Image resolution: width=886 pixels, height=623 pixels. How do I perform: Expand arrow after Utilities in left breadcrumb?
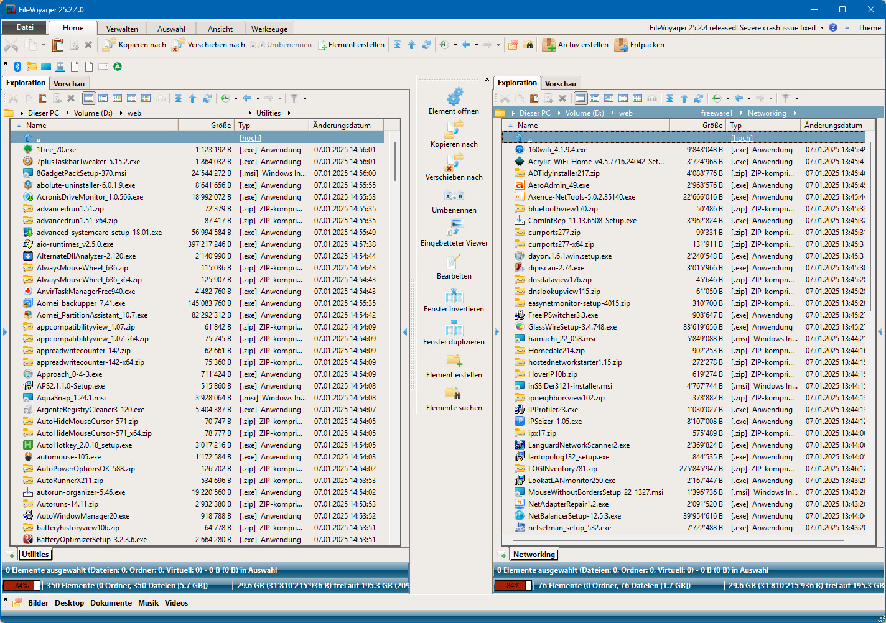(289, 113)
